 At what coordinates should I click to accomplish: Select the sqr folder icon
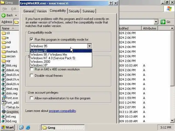tap(4, 61)
